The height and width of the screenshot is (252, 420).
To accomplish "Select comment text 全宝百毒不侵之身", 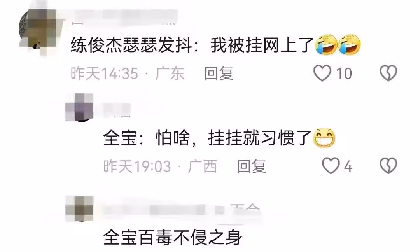I will tap(173, 237).
